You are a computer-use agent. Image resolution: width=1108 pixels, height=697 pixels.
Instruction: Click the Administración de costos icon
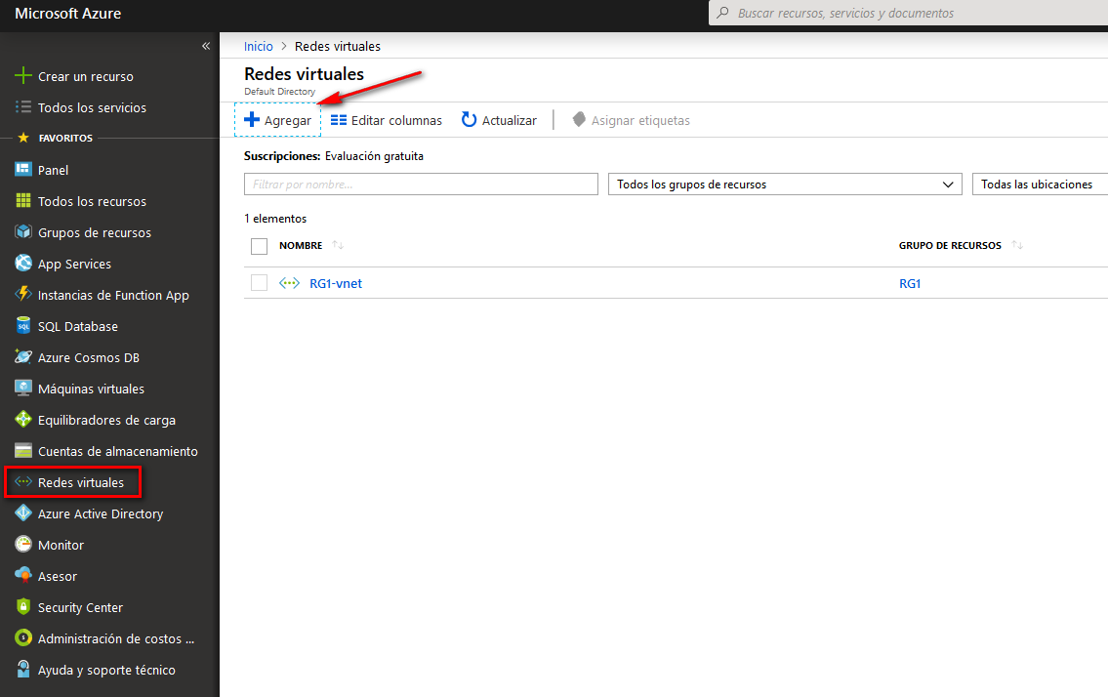(23, 637)
